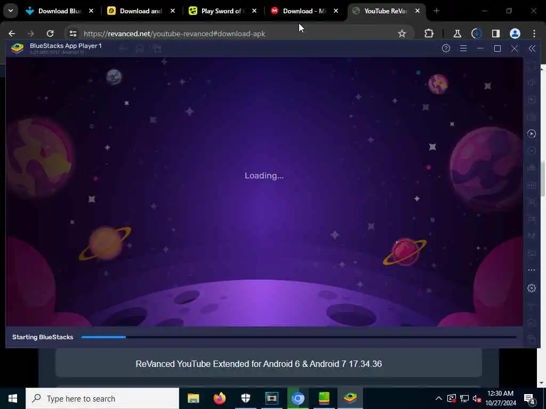546x409 pixels.
Task: Switch to Chrome on the taskbar
Action: [298, 398]
